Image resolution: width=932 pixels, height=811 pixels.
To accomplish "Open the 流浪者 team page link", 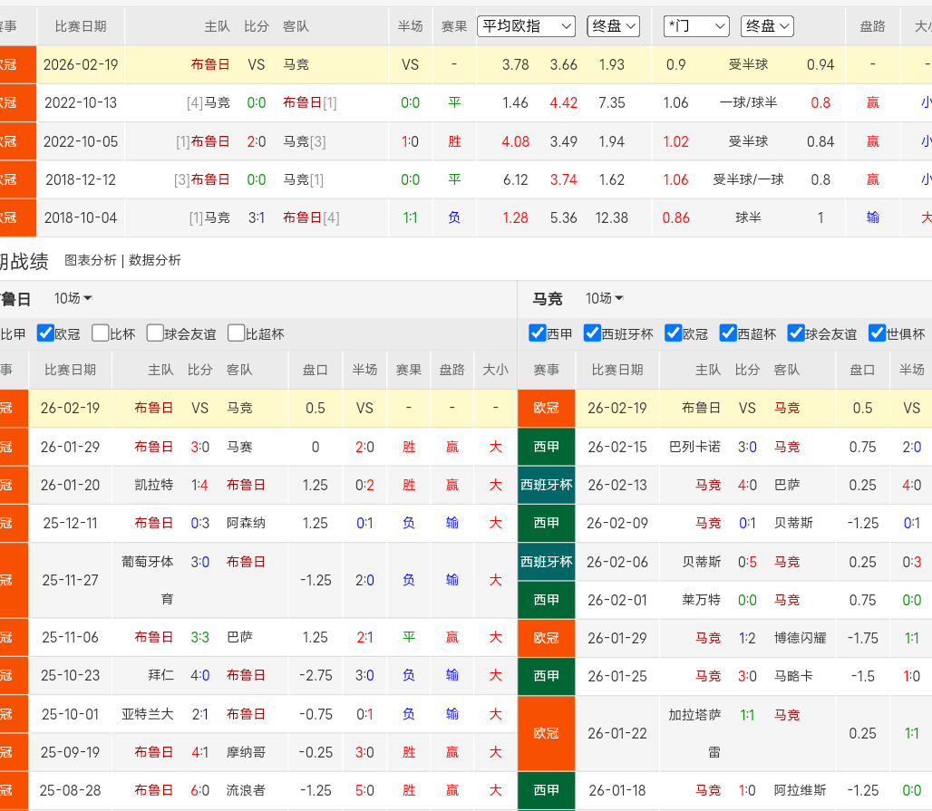I will click(246, 790).
